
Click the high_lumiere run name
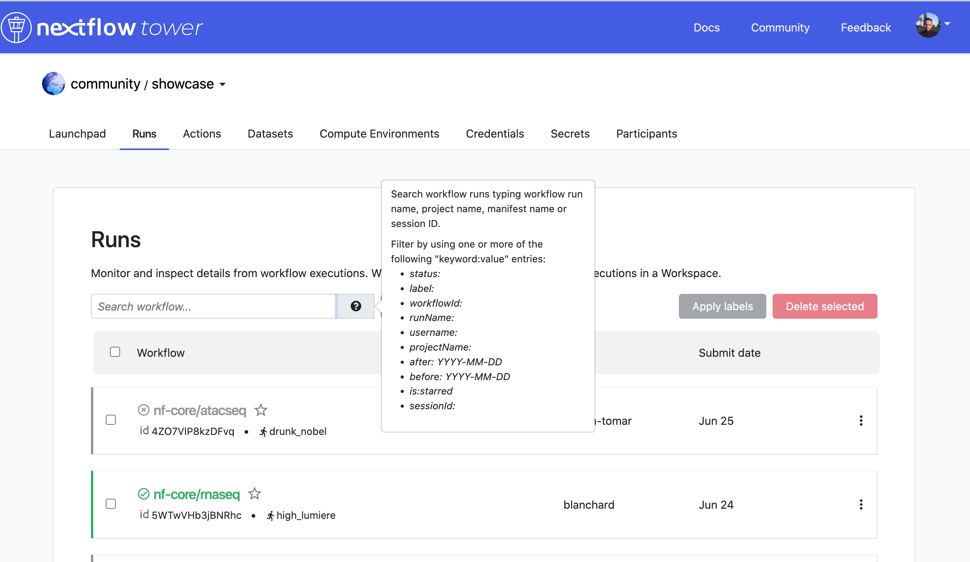(x=306, y=515)
